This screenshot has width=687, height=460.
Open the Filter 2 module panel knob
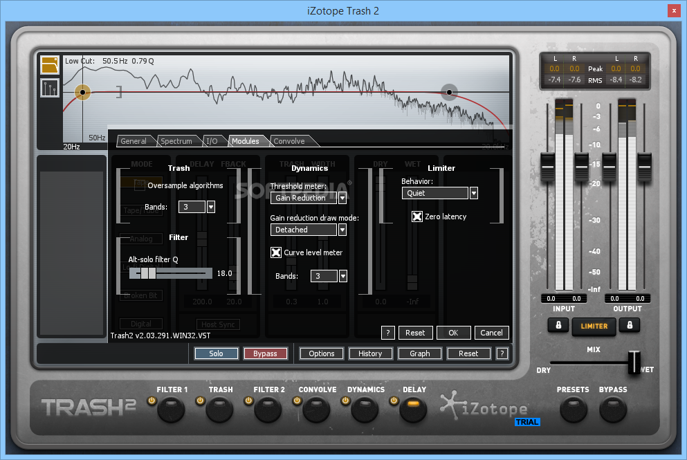268,410
